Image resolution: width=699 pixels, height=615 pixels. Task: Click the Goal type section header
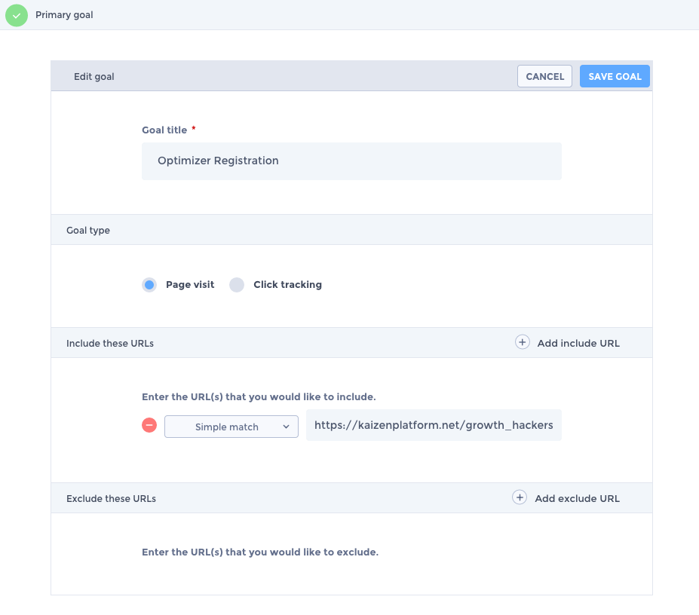click(x=351, y=230)
